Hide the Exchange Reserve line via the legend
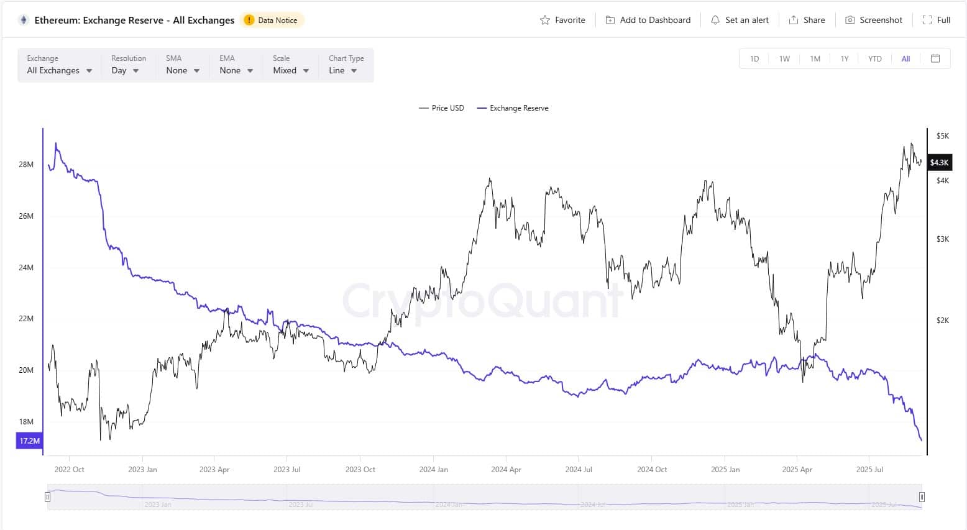 pyautogui.click(x=512, y=107)
